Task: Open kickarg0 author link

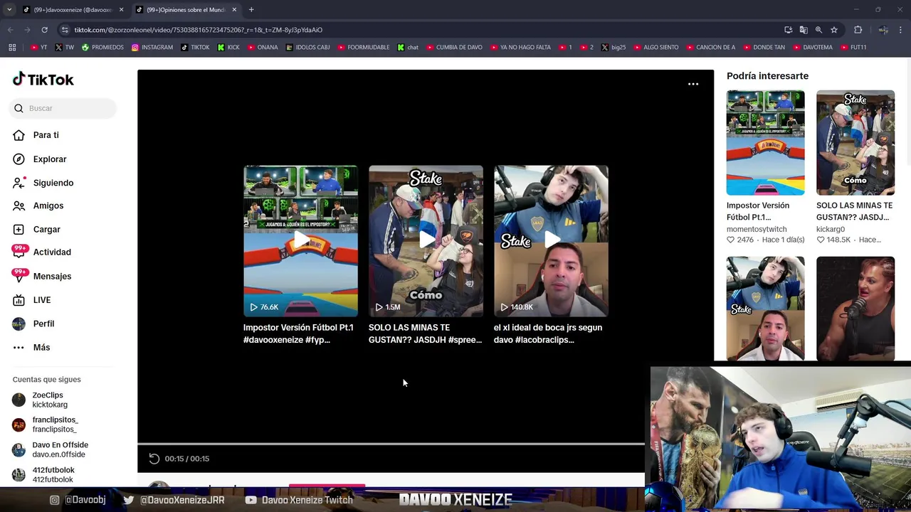Action: (831, 230)
